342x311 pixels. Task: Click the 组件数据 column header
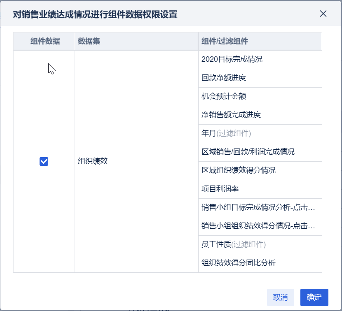44,41
